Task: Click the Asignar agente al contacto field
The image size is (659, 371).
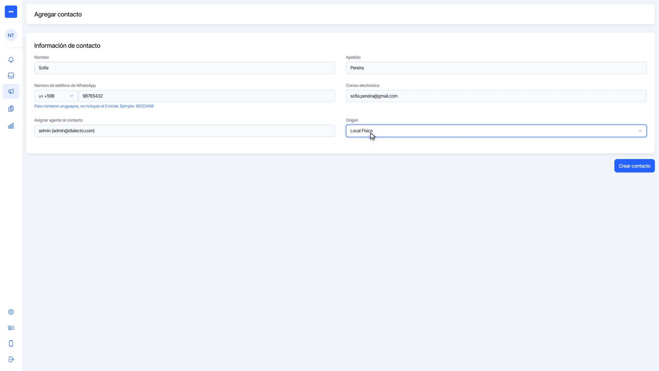Action: pos(184,131)
